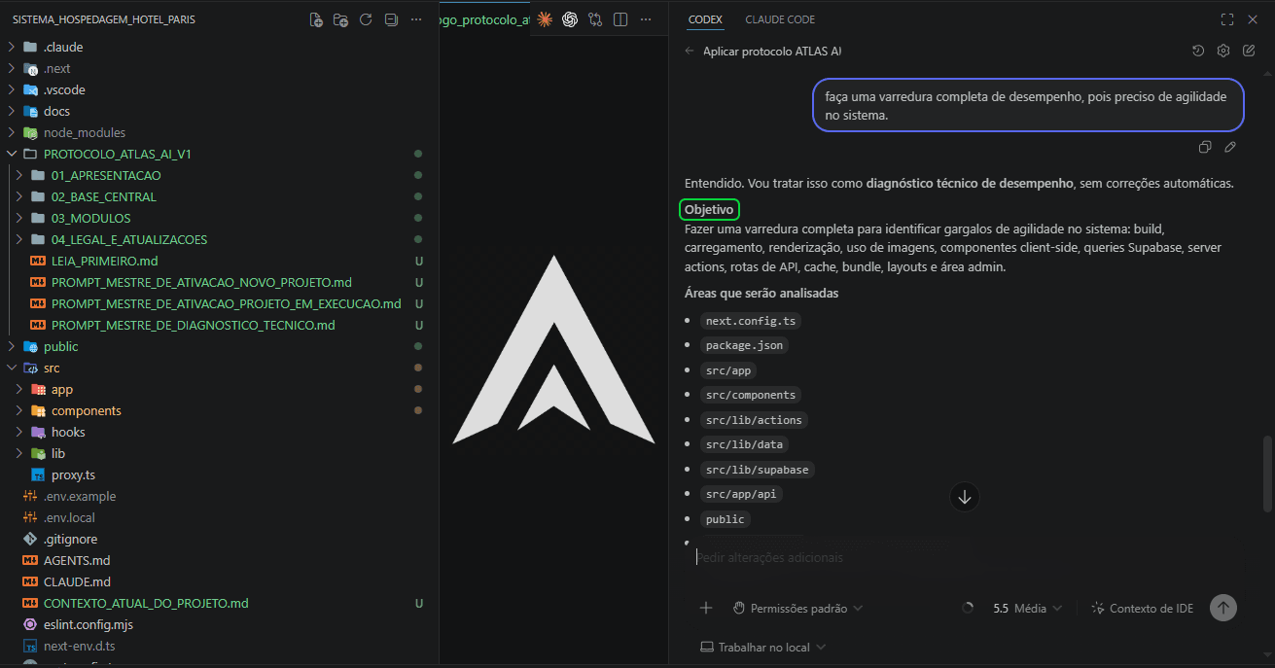The image size is (1275, 668).
Task: Click the package.json code chip
Action: [x=745, y=345]
